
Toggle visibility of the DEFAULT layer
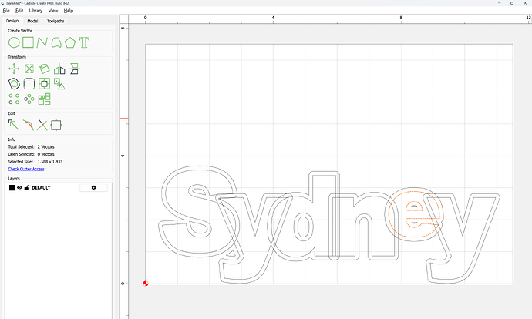coord(20,187)
